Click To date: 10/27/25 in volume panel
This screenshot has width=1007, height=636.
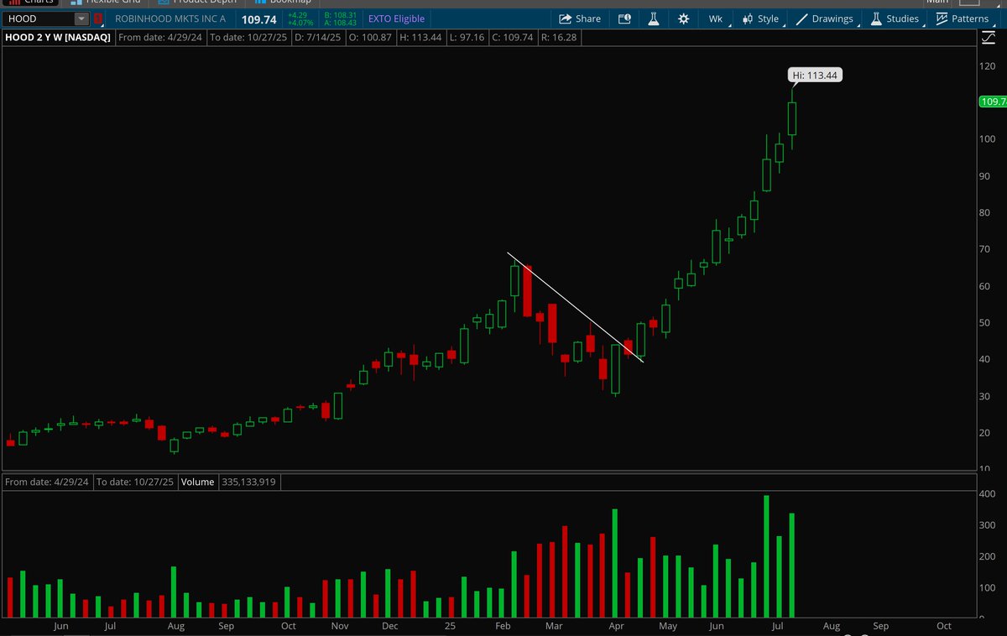tap(137, 482)
